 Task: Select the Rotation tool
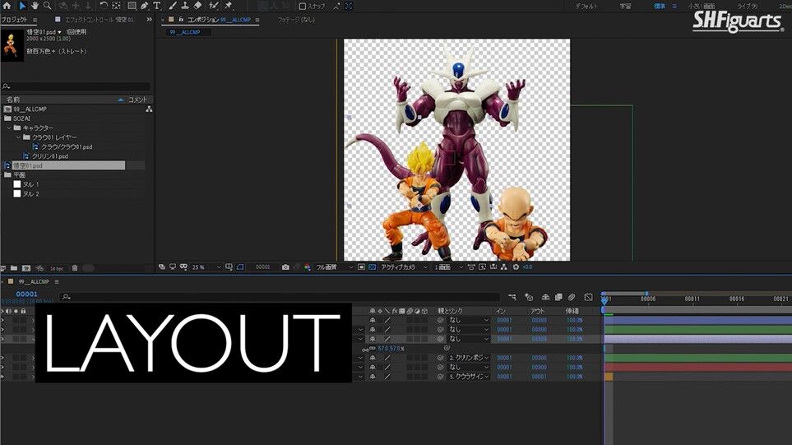[104, 6]
